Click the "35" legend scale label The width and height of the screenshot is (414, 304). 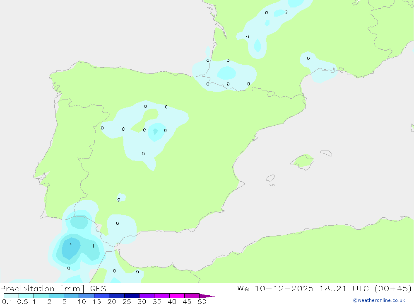tap(157, 302)
